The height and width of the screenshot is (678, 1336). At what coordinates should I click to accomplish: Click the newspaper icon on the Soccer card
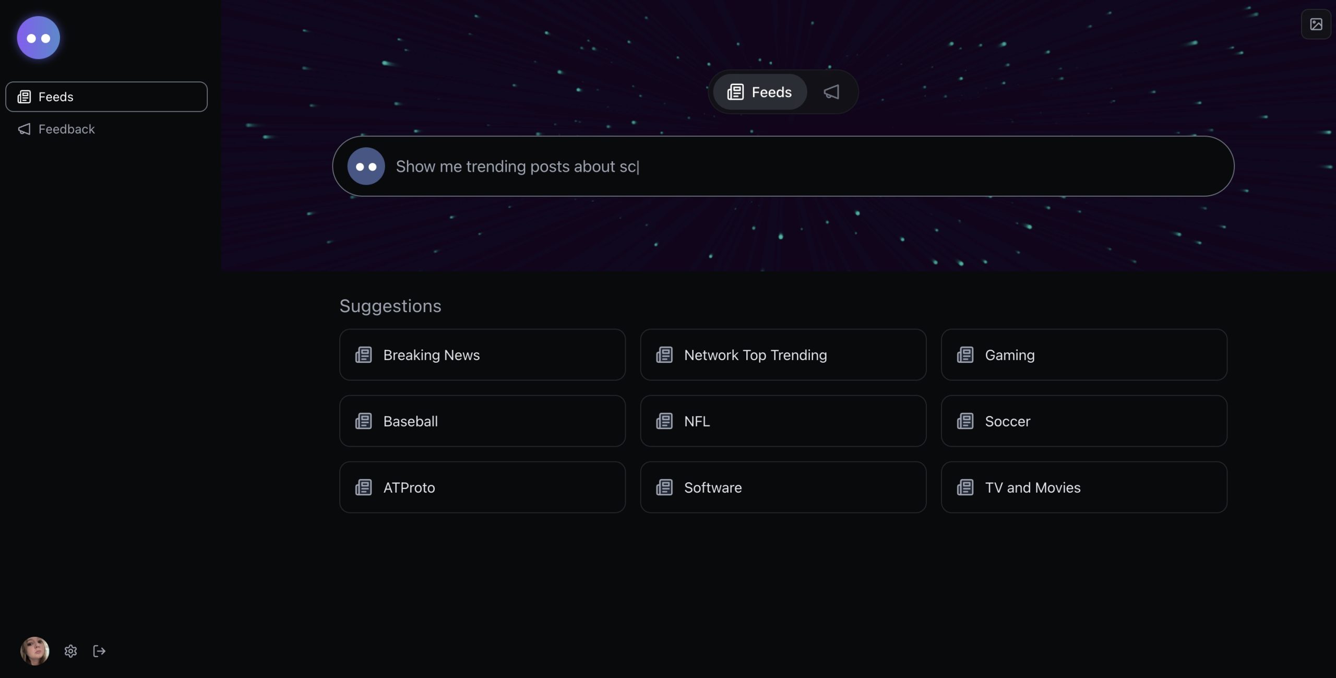point(965,421)
